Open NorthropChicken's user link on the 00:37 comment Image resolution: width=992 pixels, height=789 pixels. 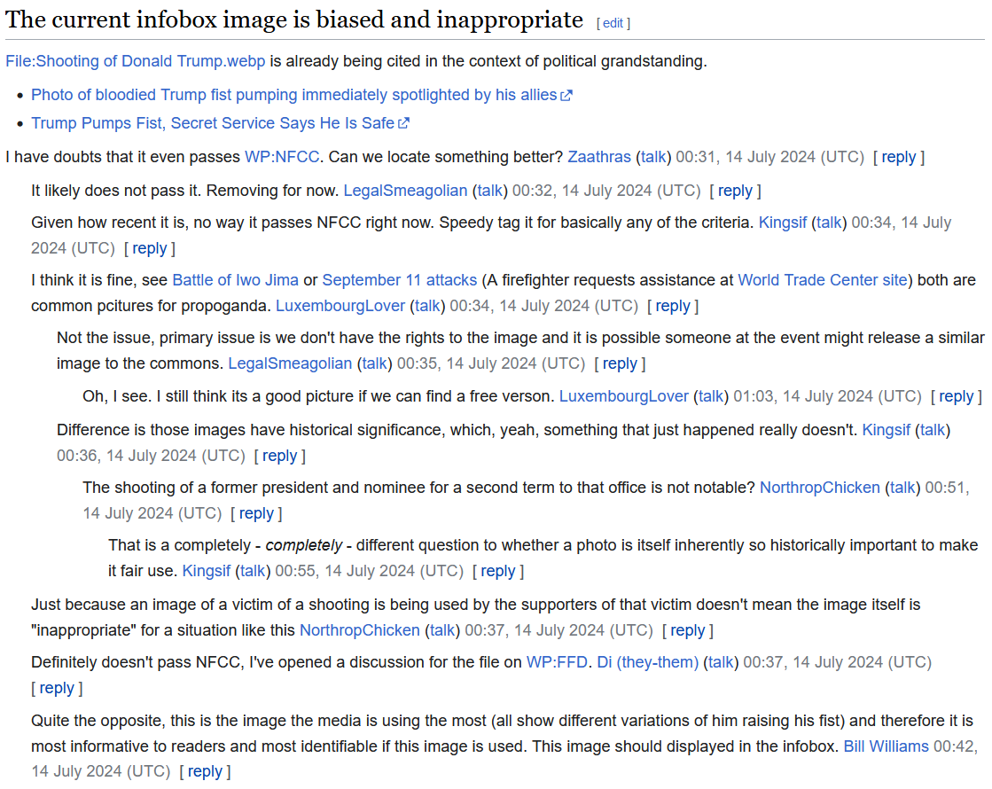359,631
